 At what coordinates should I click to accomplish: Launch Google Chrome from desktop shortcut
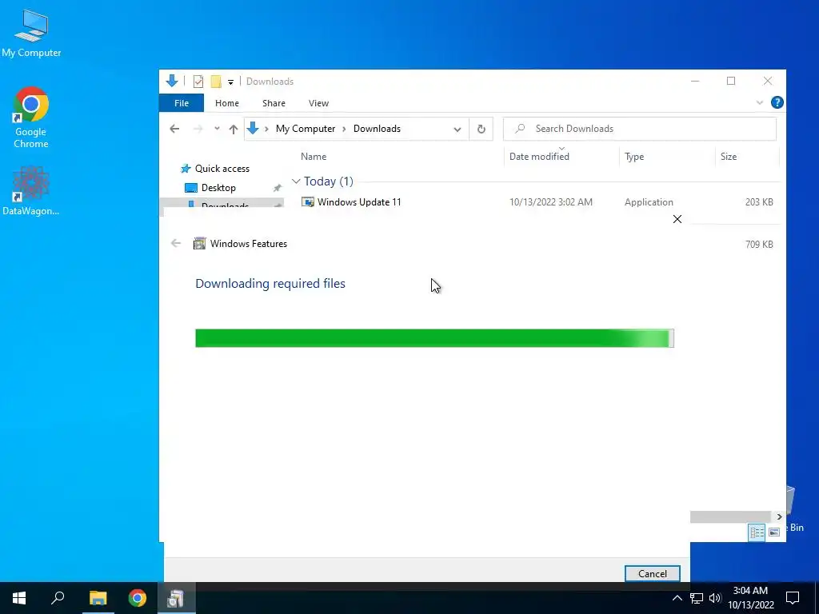click(31, 118)
